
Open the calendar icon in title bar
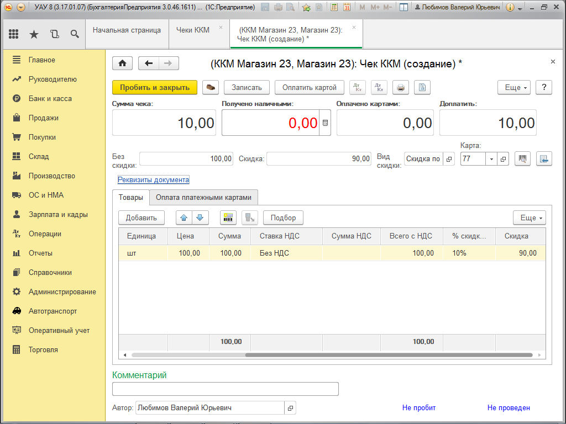coord(347,8)
